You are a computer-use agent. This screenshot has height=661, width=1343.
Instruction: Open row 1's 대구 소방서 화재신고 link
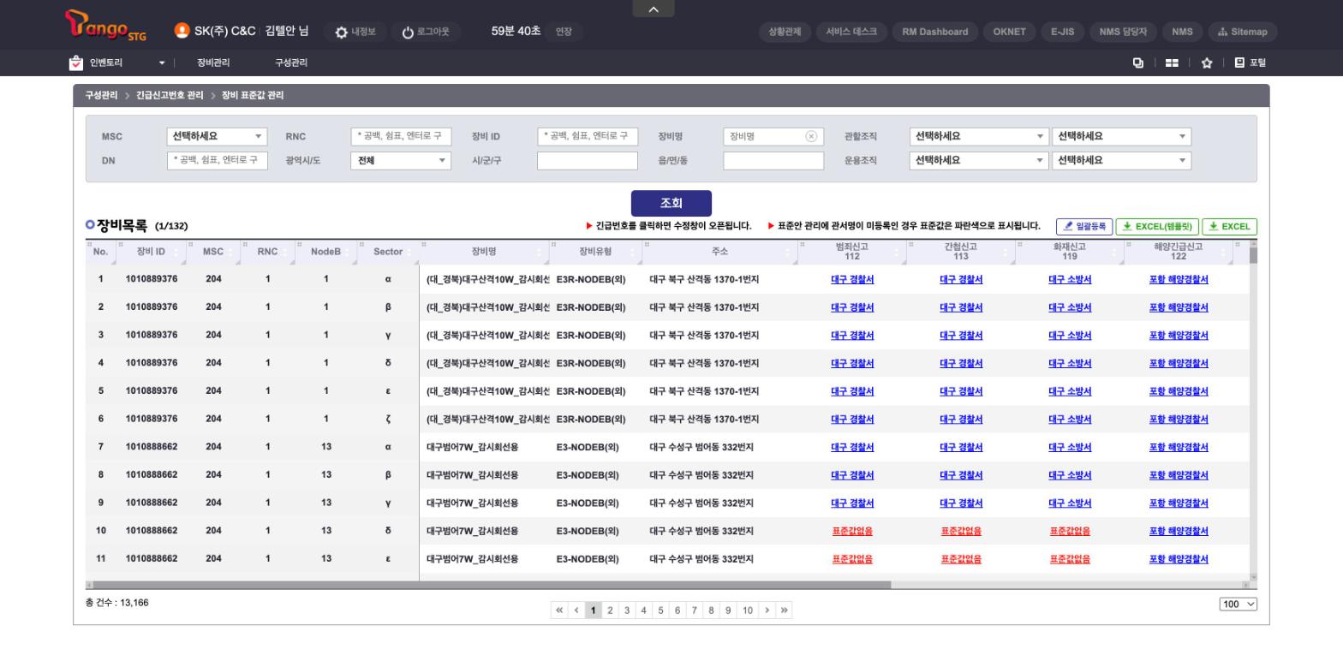click(1070, 279)
